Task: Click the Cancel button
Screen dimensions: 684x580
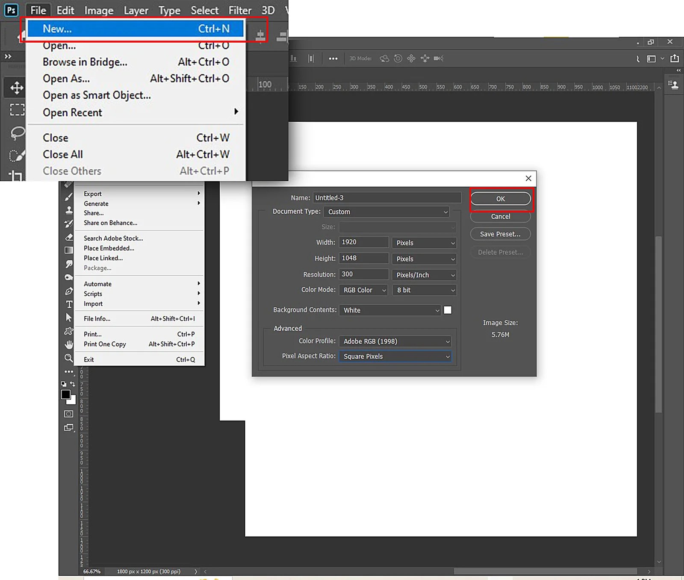Action: click(501, 217)
